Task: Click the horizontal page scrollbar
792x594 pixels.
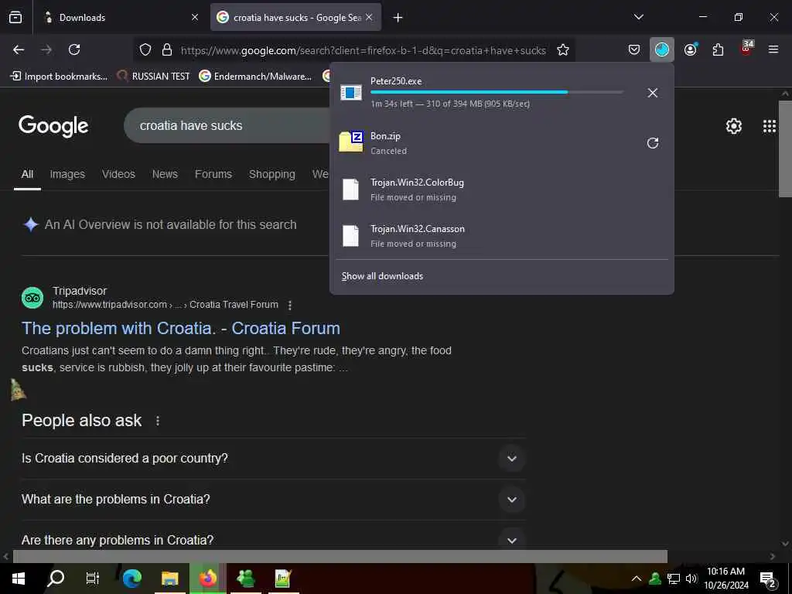Action: [340, 556]
